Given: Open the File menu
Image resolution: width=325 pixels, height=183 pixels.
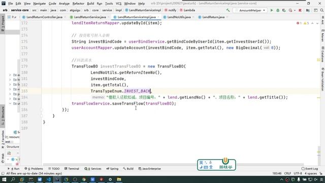Looking at the screenshot, I should [x=11, y=4].
